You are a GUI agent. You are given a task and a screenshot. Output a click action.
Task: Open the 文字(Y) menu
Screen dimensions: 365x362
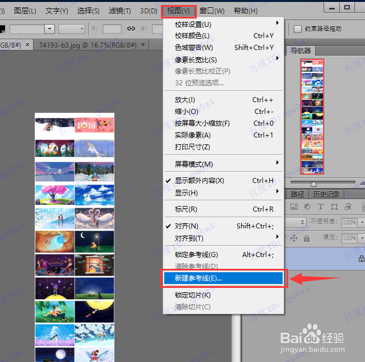57,11
